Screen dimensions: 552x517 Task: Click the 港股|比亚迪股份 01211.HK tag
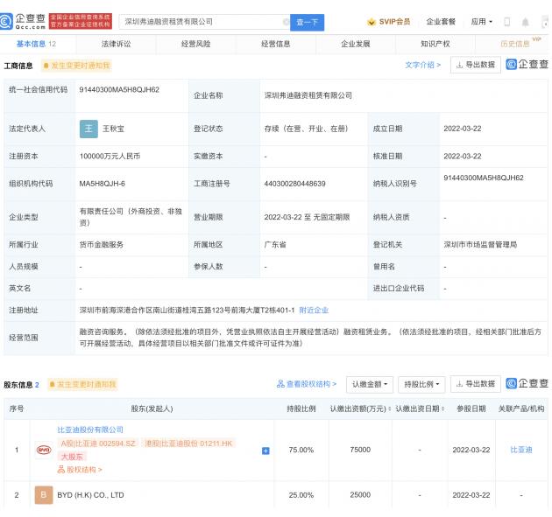pyautogui.click(x=188, y=444)
